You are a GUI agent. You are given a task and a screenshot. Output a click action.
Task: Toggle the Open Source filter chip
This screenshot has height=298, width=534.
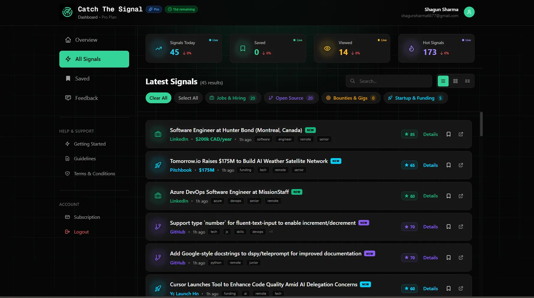(291, 98)
